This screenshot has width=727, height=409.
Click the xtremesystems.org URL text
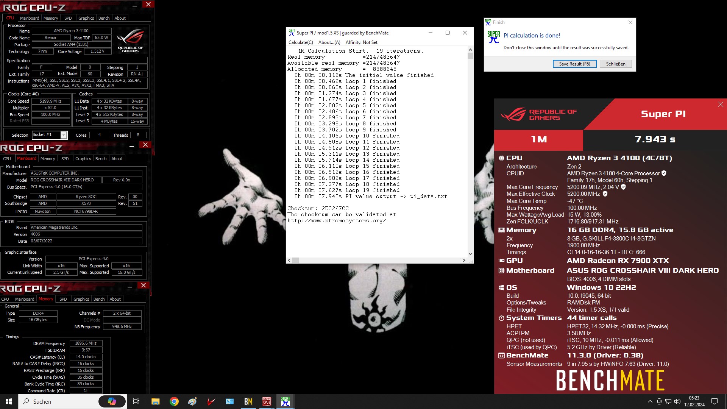(337, 220)
